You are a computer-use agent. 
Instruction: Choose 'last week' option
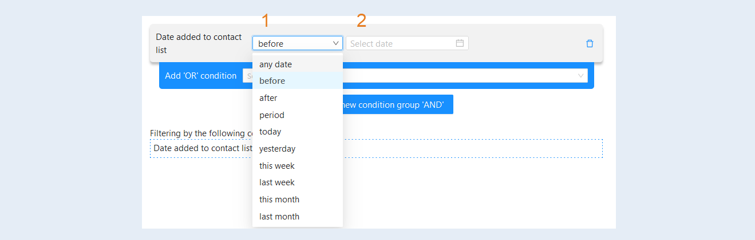coord(298,182)
